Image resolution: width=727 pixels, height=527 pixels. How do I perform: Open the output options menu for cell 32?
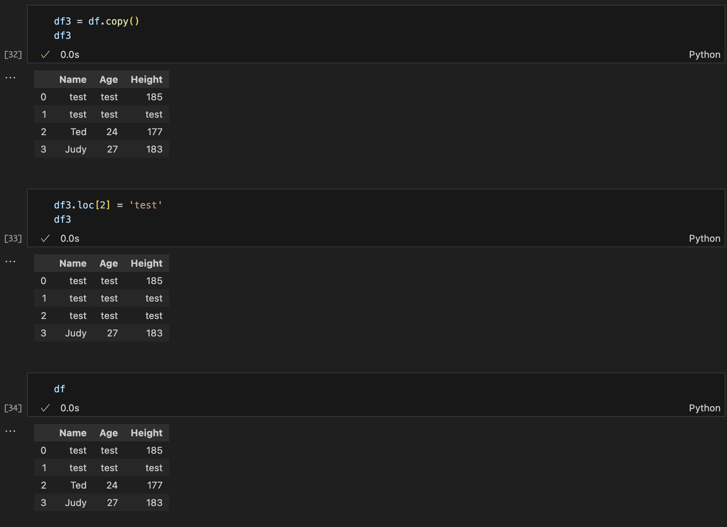click(10, 77)
